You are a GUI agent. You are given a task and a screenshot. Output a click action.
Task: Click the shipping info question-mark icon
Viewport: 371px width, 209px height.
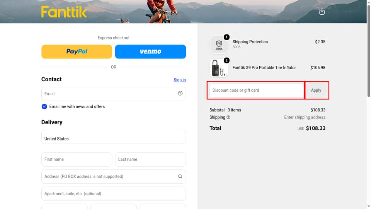228,117
